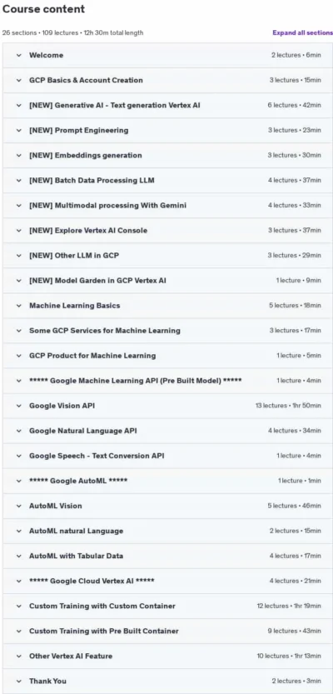
Task: Expand GCP Basics & Account Creation chevron
Action: tap(18, 81)
